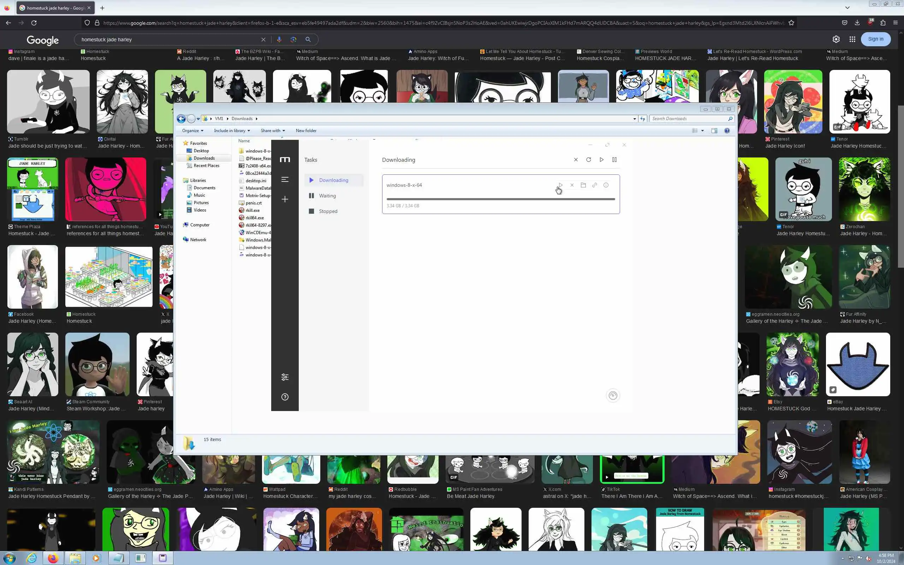Click the windows-8-x-64 progress bar
The width and height of the screenshot is (904, 565).
501,199
